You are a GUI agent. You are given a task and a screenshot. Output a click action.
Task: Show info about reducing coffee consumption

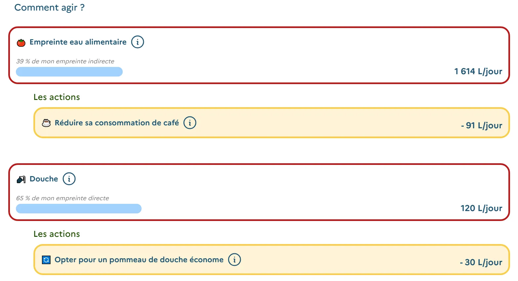coord(190,123)
